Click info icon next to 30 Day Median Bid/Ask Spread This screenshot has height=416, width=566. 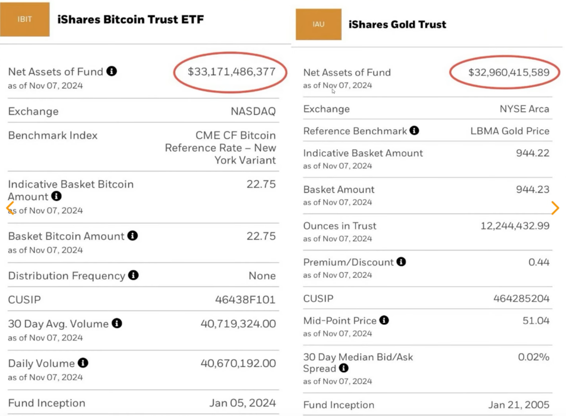tap(344, 368)
